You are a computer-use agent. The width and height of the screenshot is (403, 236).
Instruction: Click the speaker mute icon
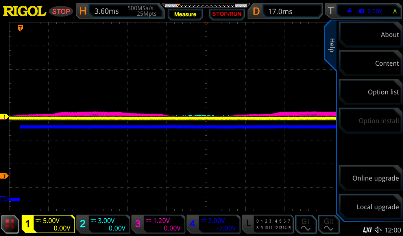point(378,230)
